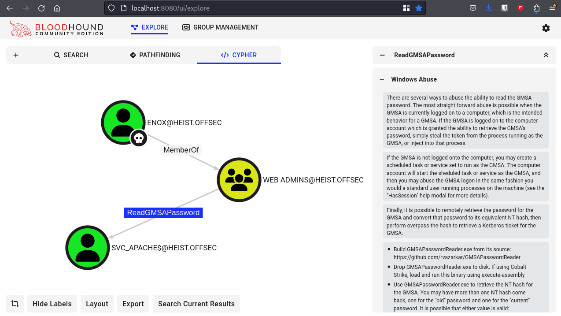Click the crop focus icon button
This screenshot has width=561, height=316.
pos(15,304)
